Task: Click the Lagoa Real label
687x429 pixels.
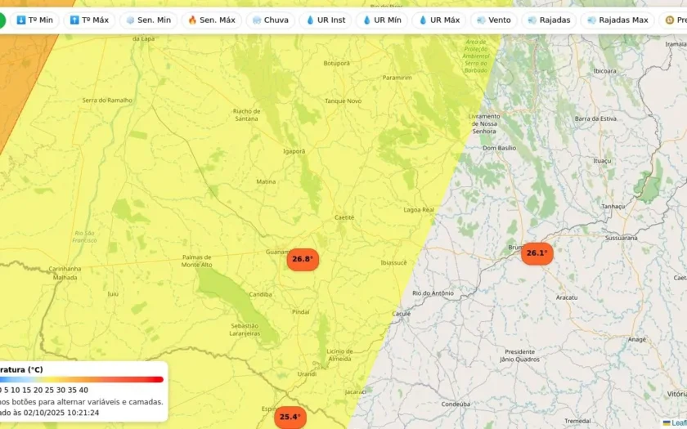Action: [419, 210]
